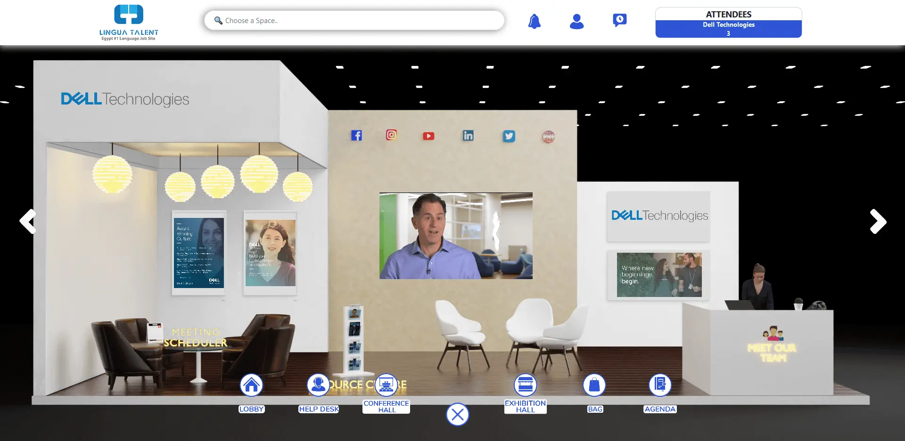
Task: Close the navigation menu X button
Action: 457,415
